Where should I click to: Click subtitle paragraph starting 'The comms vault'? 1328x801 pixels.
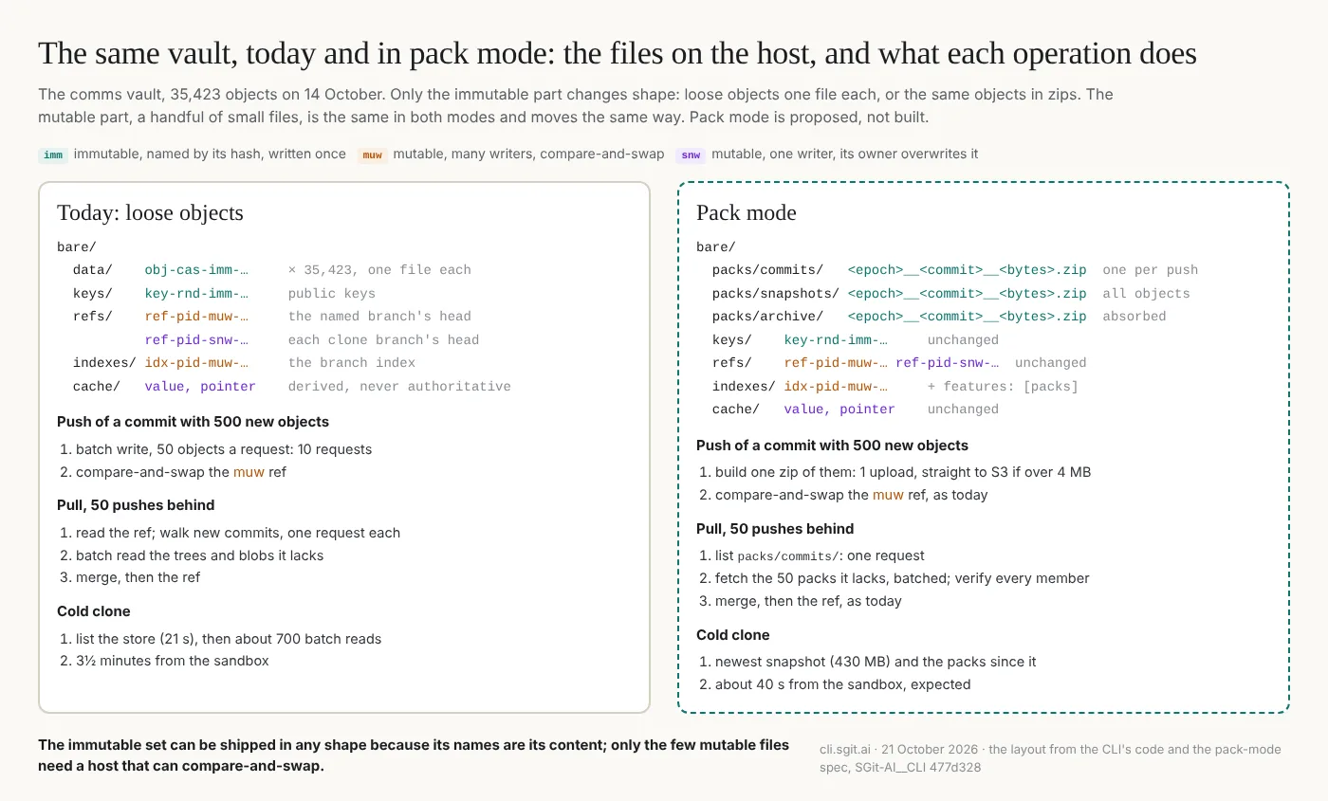point(576,106)
